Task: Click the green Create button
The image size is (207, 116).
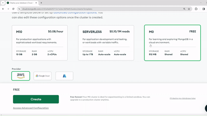Action: [36, 99]
